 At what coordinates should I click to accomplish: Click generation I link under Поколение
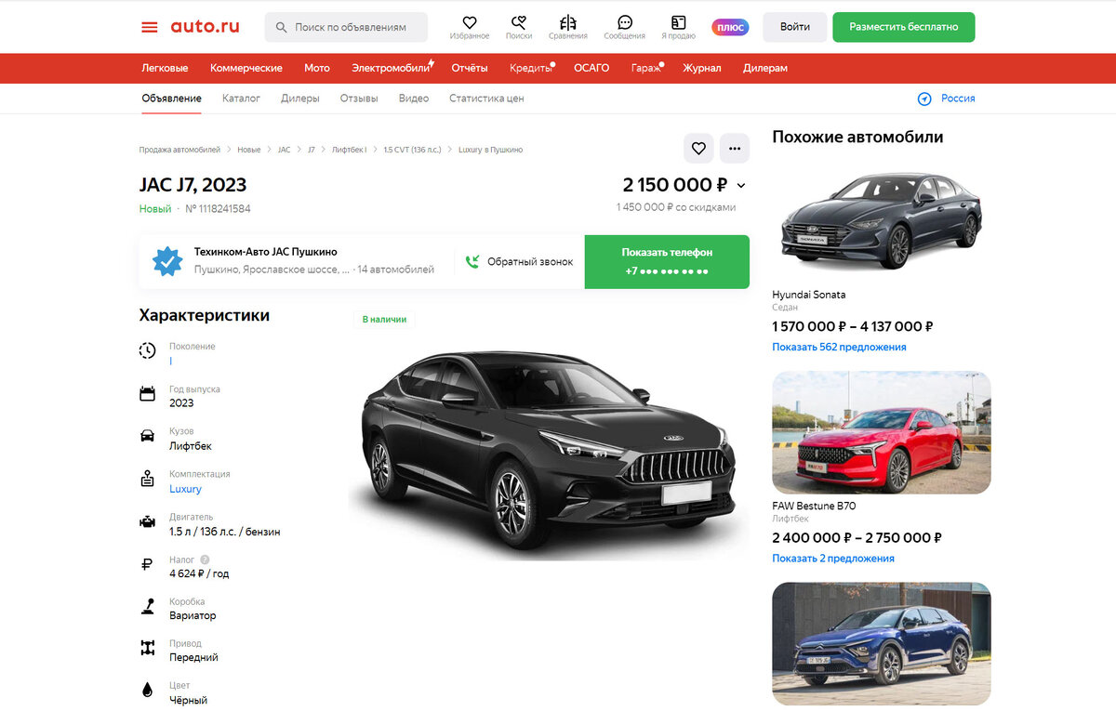[171, 361]
